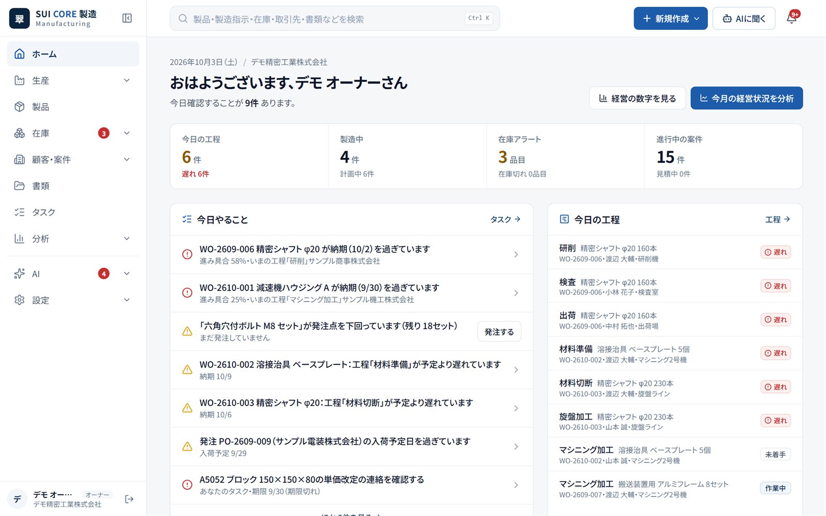Open the 新規作成 dropdown button
This screenshot has height=516, width=826.
(x=671, y=19)
